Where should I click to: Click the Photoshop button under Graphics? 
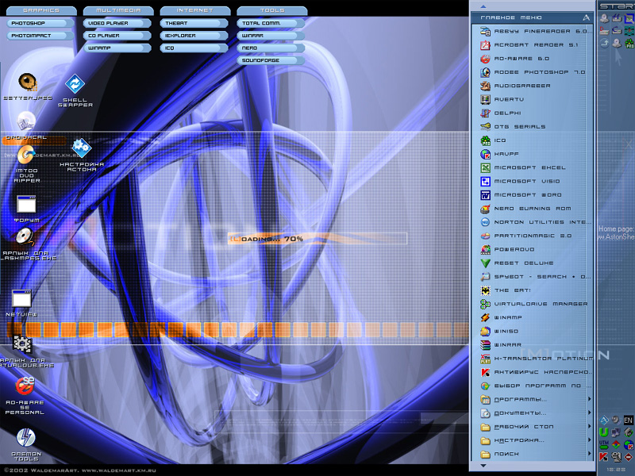point(40,24)
